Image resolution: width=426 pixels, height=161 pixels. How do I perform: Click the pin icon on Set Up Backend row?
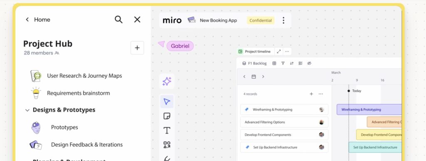coord(247,147)
